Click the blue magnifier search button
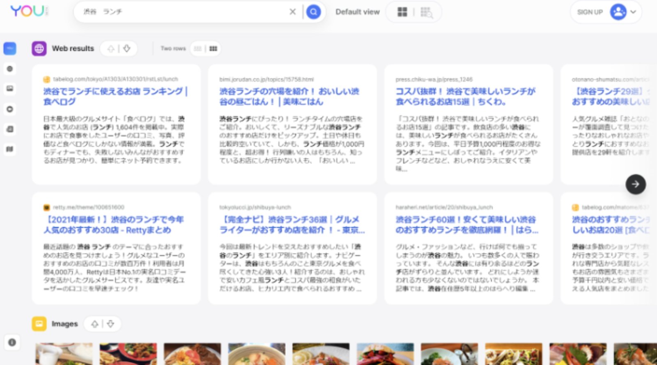The height and width of the screenshot is (365, 657). (x=314, y=12)
